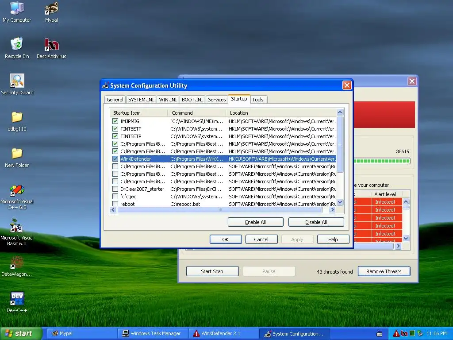
Task: Click Start Scan in WinXDefender window
Action: click(212, 271)
